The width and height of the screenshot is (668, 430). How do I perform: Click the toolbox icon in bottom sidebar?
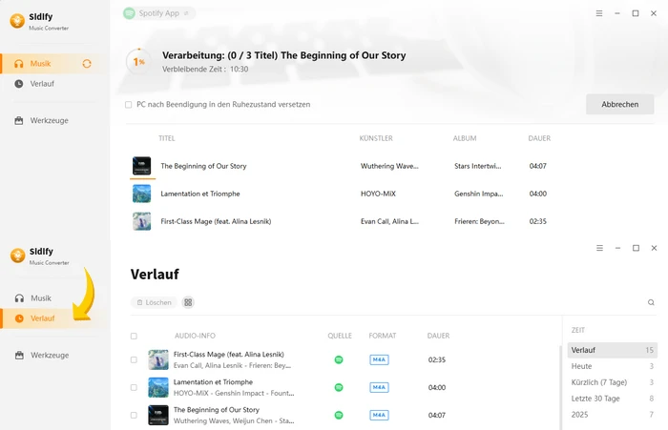tap(19, 355)
